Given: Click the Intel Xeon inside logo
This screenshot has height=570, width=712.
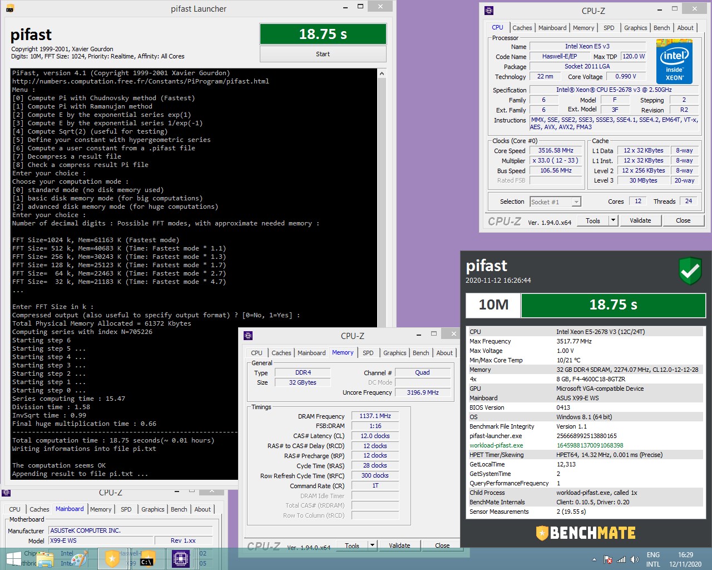Looking at the screenshot, I should point(674,61).
